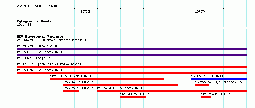
Task: Open nsv833757 (Wong2007) label
Action: (x=34, y=58)
